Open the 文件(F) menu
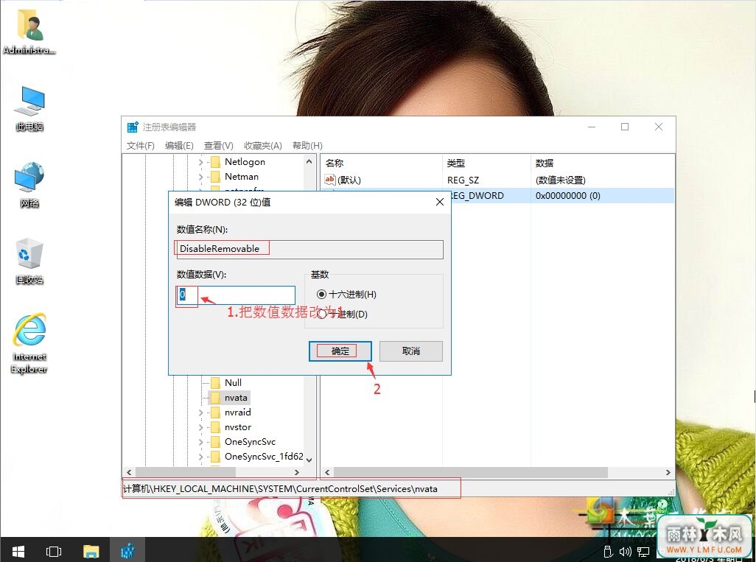This screenshot has width=756, height=562. (x=140, y=146)
